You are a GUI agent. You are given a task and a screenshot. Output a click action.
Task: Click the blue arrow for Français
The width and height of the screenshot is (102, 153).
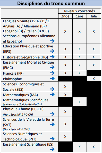pyautogui.click(x=52, y=73)
